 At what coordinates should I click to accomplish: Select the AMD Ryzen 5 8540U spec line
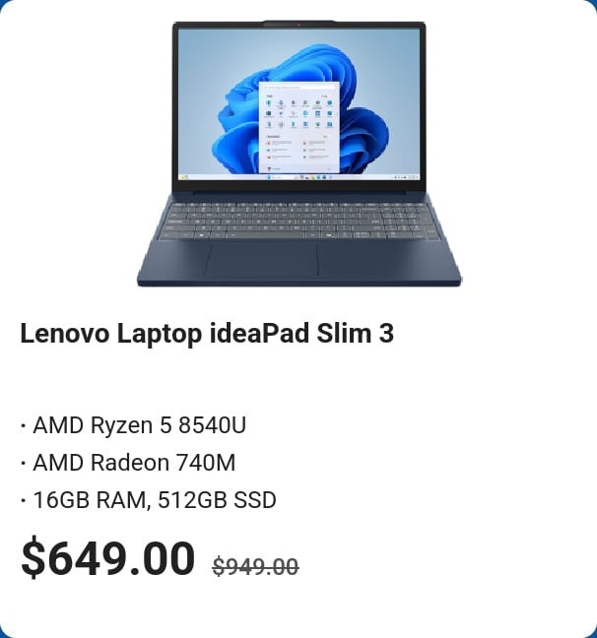tap(134, 425)
